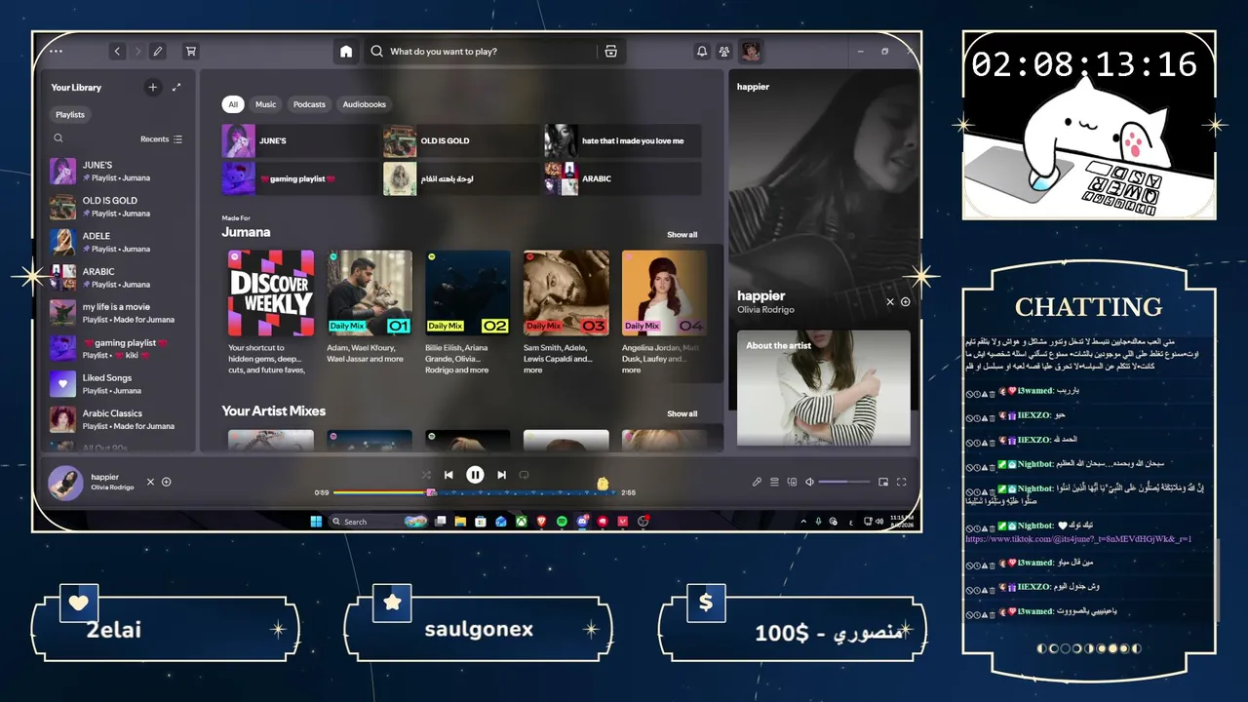Show all Made For Jumana mixes

(682, 235)
